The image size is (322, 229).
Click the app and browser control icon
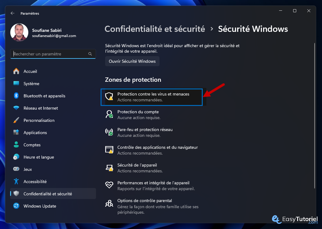click(109, 150)
